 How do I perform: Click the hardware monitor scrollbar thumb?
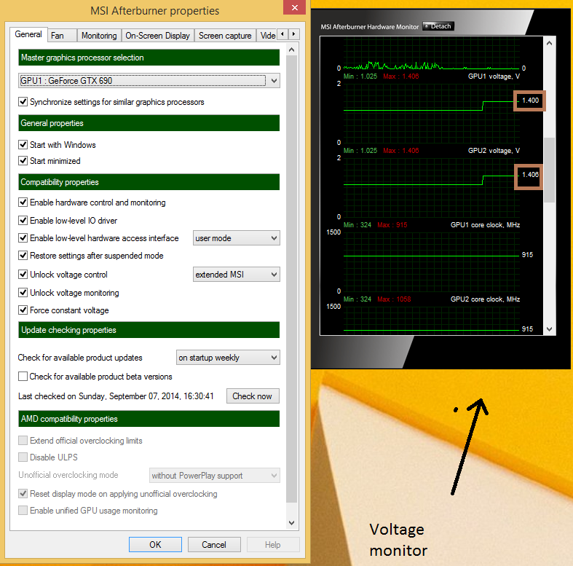(x=549, y=170)
